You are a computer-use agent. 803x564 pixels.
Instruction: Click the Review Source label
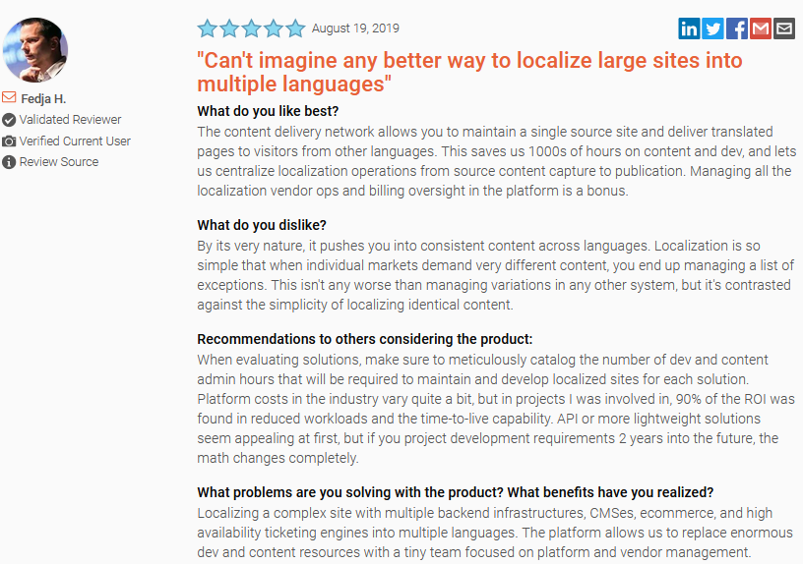click(59, 162)
